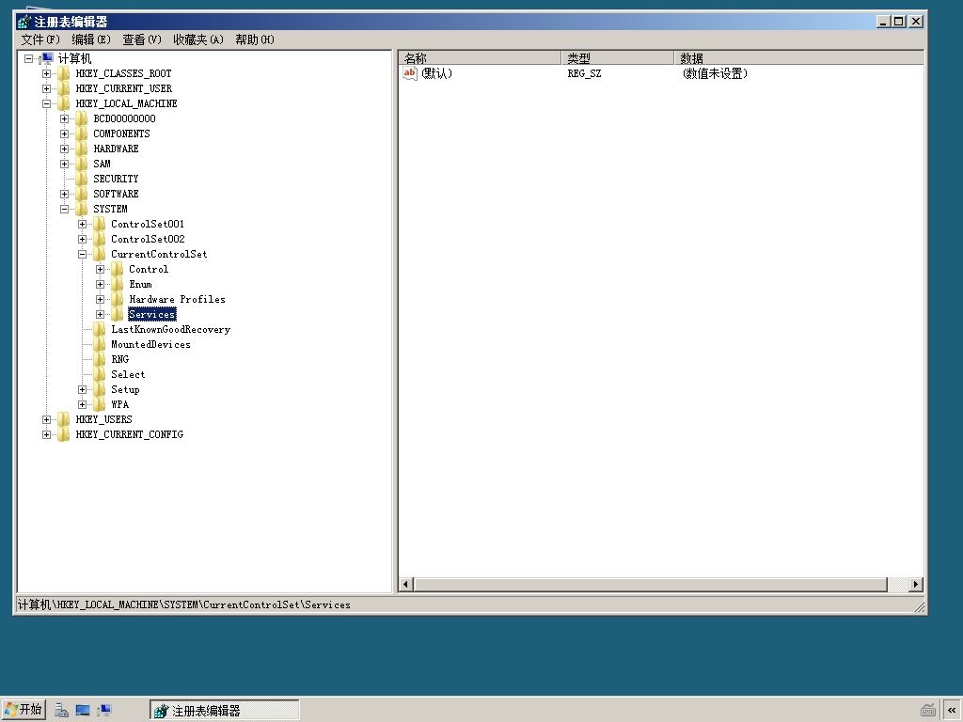Image resolution: width=963 pixels, height=722 pixels.
Task: Click the SYSTEM folder icon
Action: tap(81, 210)
